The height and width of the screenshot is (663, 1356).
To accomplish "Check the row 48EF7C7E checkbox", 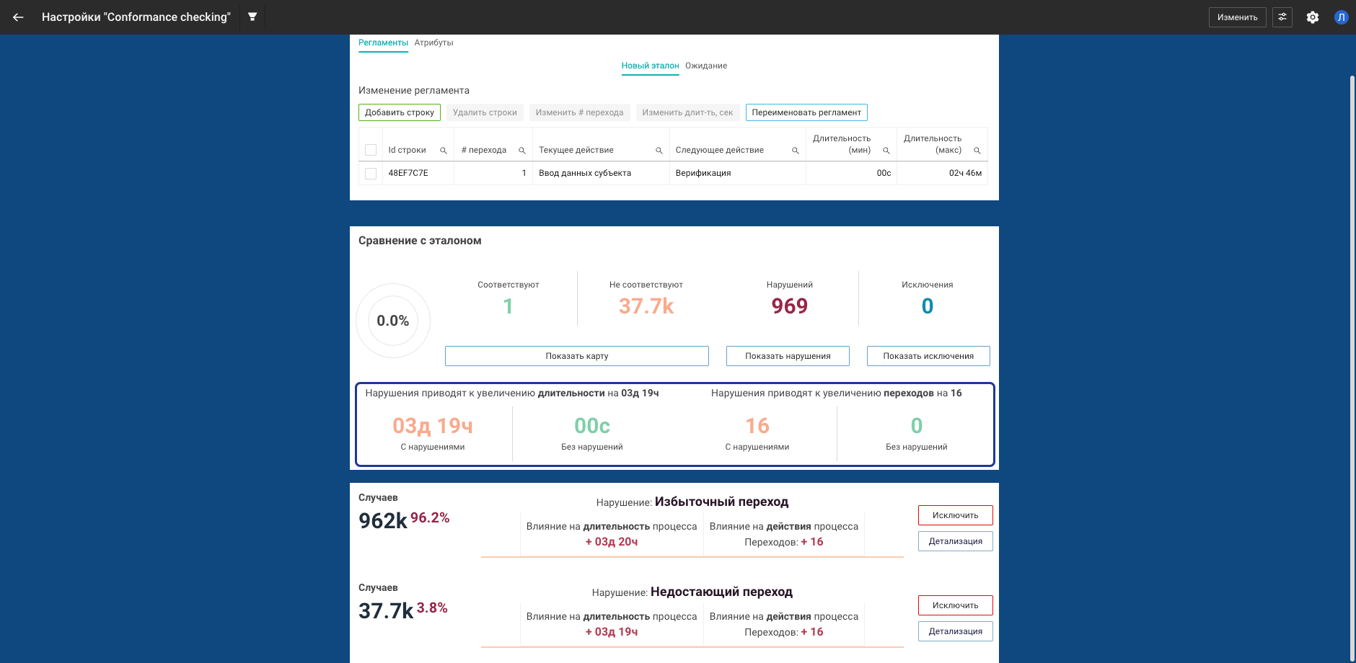I will [x=371, y=174].
